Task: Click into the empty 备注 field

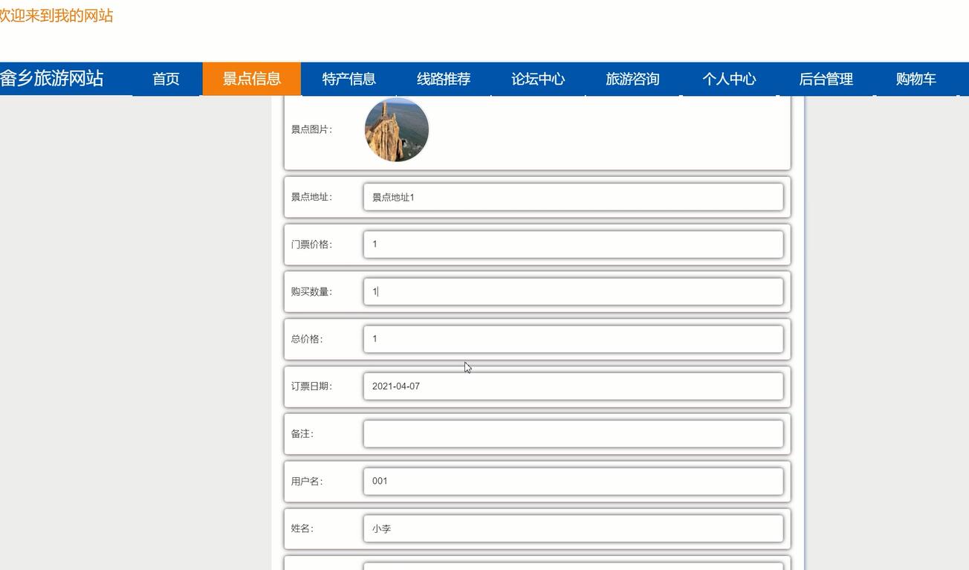Action: click(x=573, y=434)
